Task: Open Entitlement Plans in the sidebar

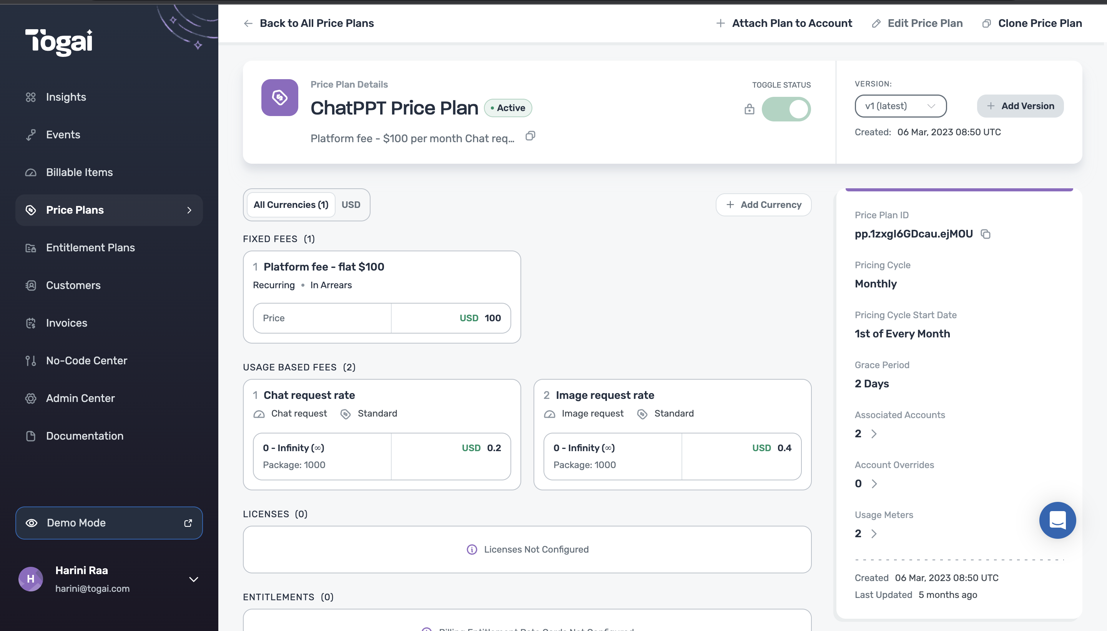Action: (109, 248)
